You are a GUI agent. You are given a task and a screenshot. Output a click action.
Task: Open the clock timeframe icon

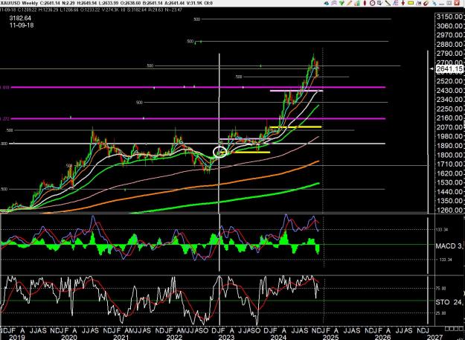373,3
